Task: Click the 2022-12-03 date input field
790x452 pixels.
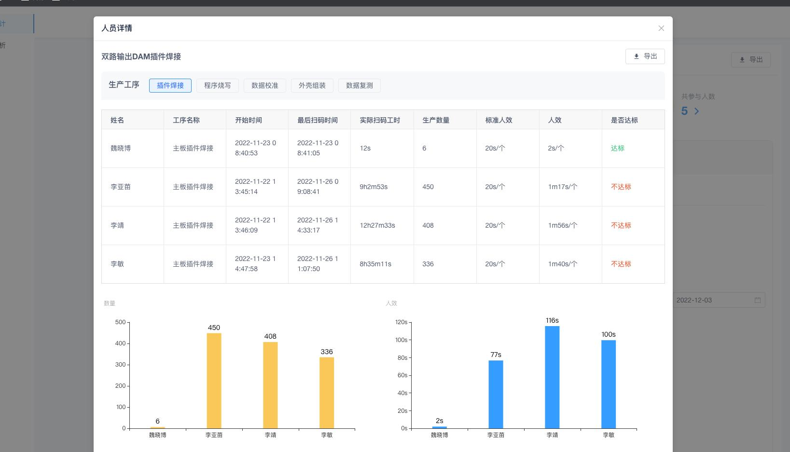Action: pyautogui.click(x=719, y=300)
